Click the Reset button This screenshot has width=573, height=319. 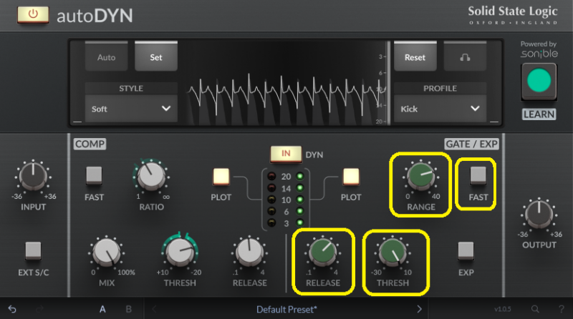(415, 57)
